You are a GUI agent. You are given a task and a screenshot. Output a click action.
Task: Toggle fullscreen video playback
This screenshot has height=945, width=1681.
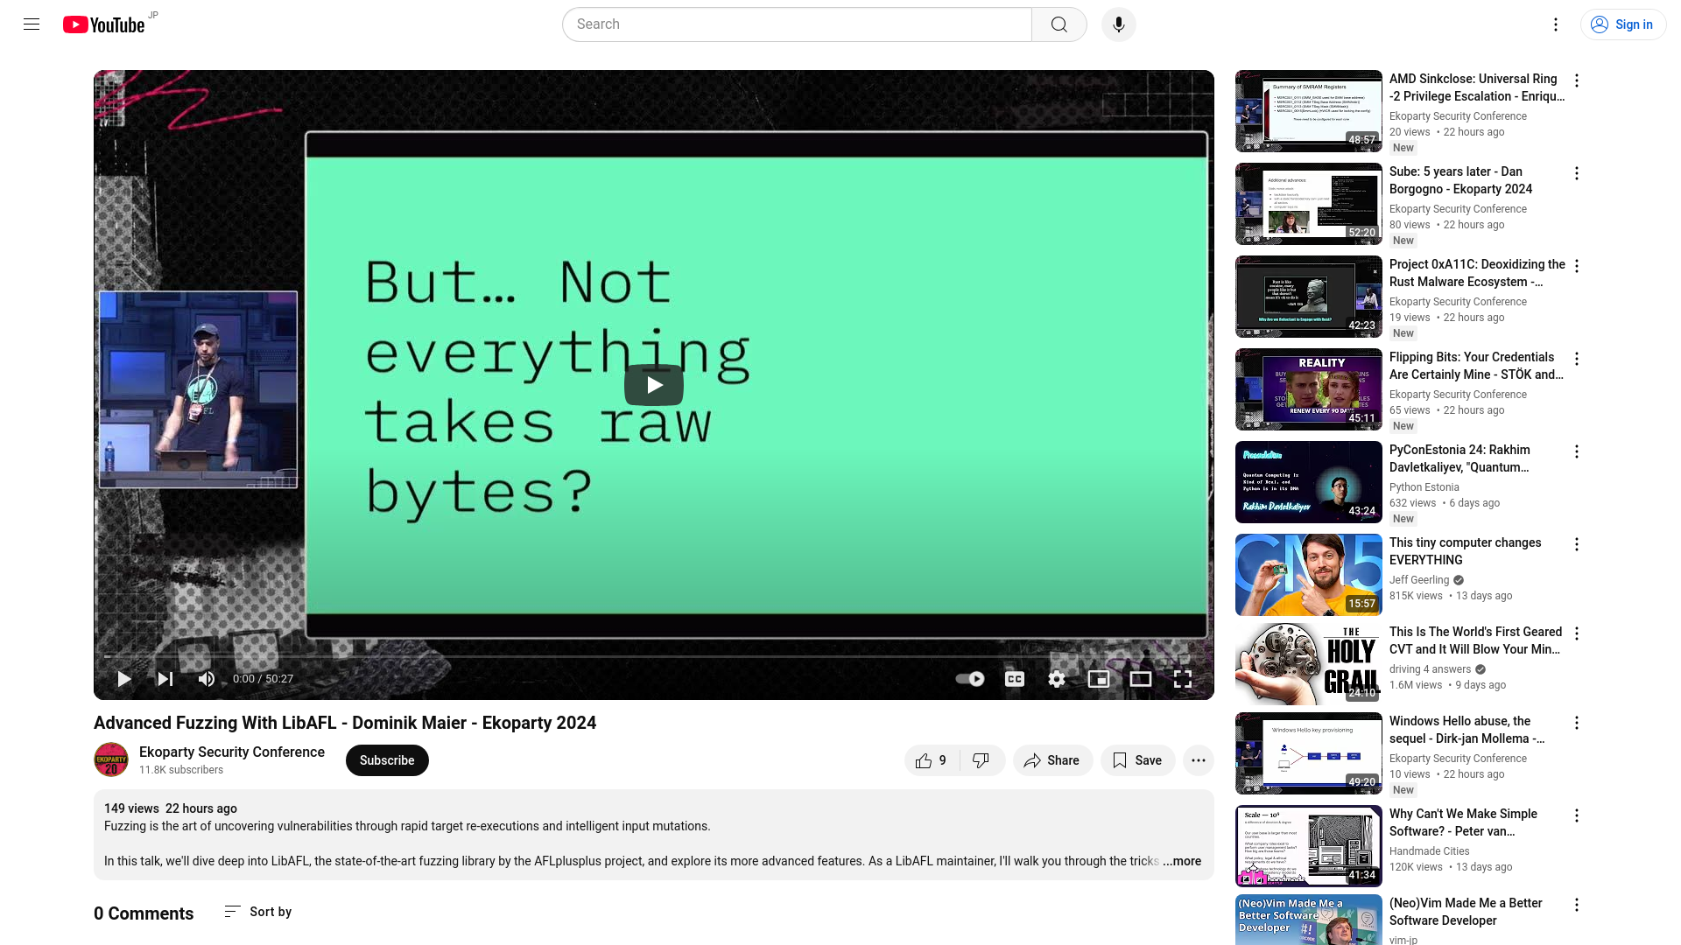[1182, 678]
